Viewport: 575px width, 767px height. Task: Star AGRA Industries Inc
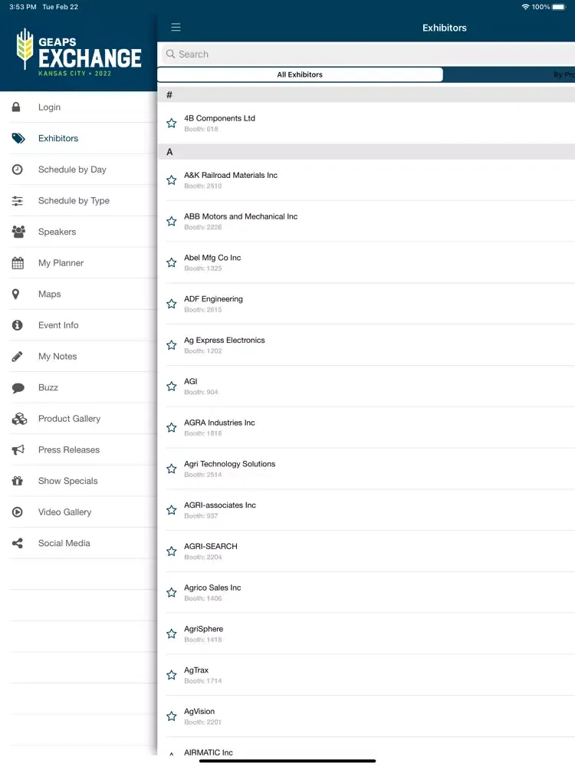click(171, 427)
